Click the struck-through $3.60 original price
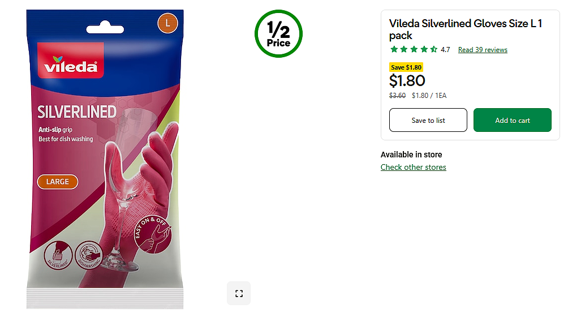Viewport: 568px width, 330px height. pos(397,96)
